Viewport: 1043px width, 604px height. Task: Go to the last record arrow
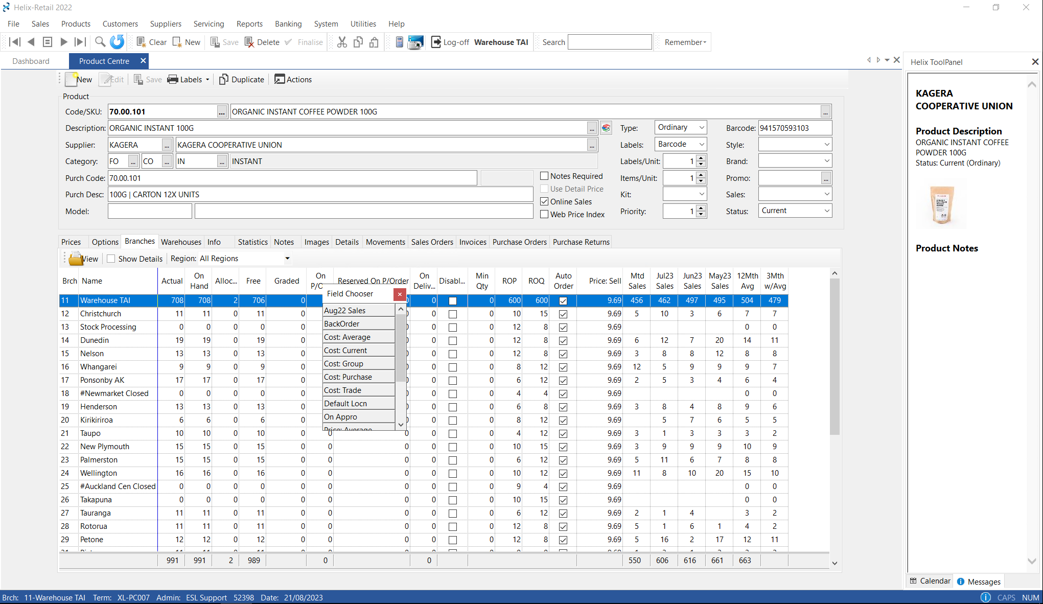(80, 42)
